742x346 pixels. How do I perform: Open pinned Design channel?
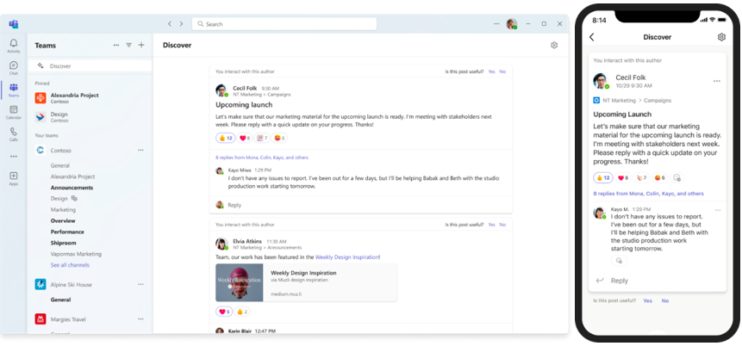(x=90, y=117)
